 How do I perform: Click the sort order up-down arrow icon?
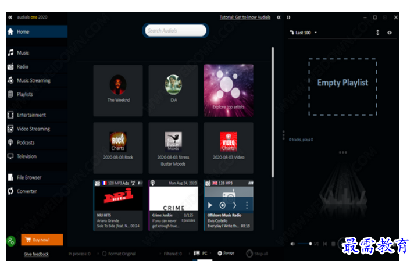pos(377,33)
